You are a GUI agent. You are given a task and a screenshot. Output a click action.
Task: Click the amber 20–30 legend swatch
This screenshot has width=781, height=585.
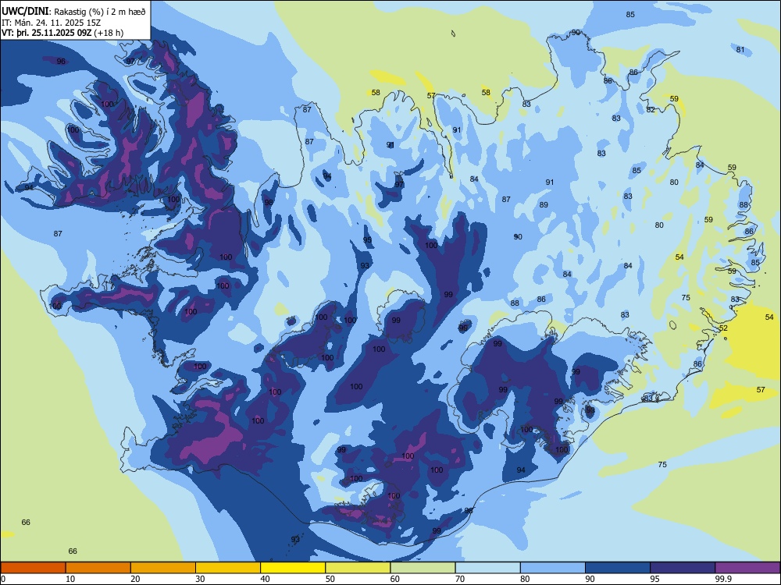(163, 568)
